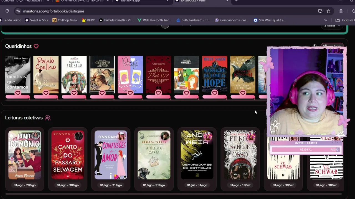
Task: Open 'Devoradores de Estrelas' reading card
Action: click(x=197, y=159)
